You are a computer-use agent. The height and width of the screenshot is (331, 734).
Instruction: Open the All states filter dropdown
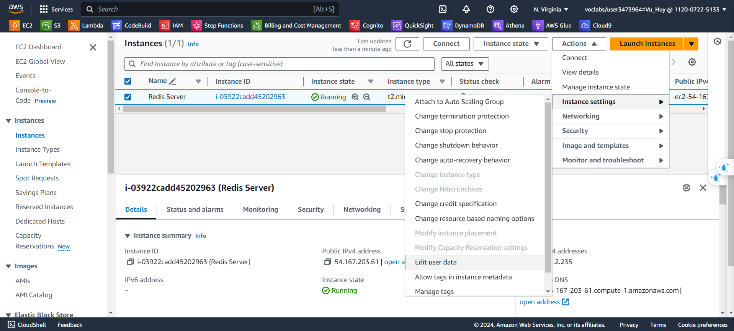click(465, 64)
